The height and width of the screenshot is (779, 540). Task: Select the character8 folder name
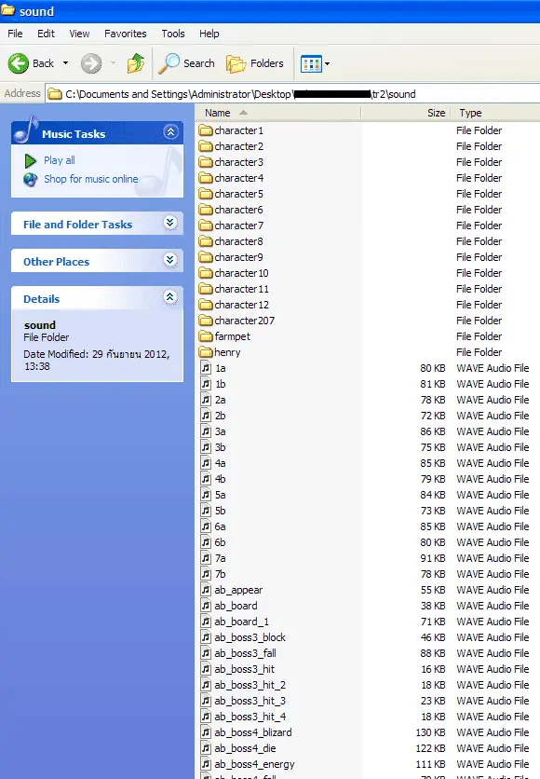pyautogui.click(x=238, y=241)
